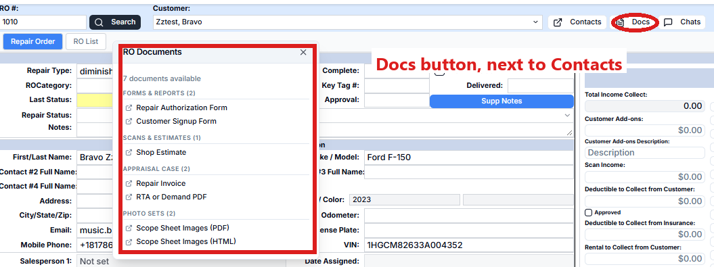This screenshot has height=267, width=714.
Task: Click link icon beside Customer Signup Form
Action: pos(129,122)
